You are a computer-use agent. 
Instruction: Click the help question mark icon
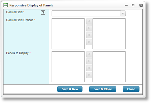tap(43, 13)
